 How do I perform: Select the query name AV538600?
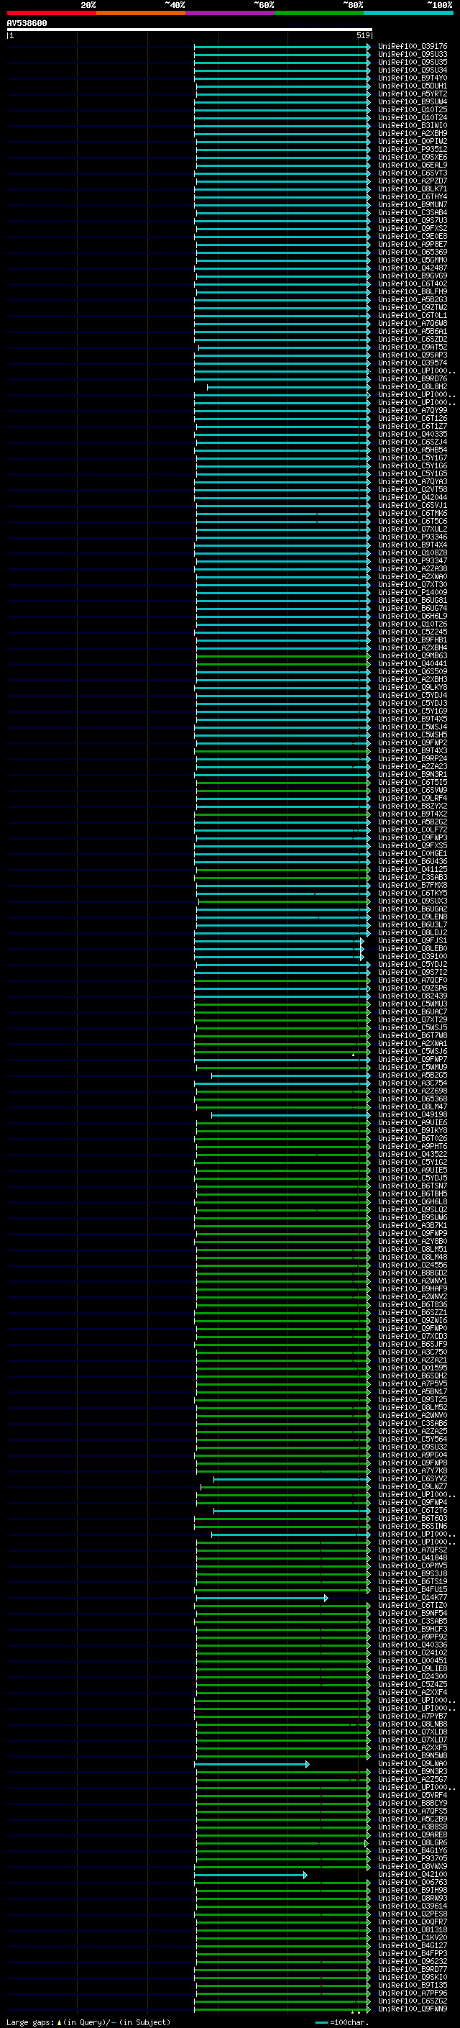27,24
